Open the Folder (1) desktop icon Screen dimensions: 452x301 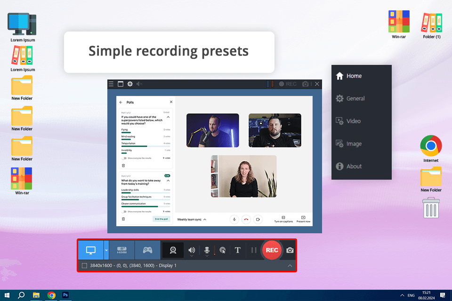click(x=432, y=25)
